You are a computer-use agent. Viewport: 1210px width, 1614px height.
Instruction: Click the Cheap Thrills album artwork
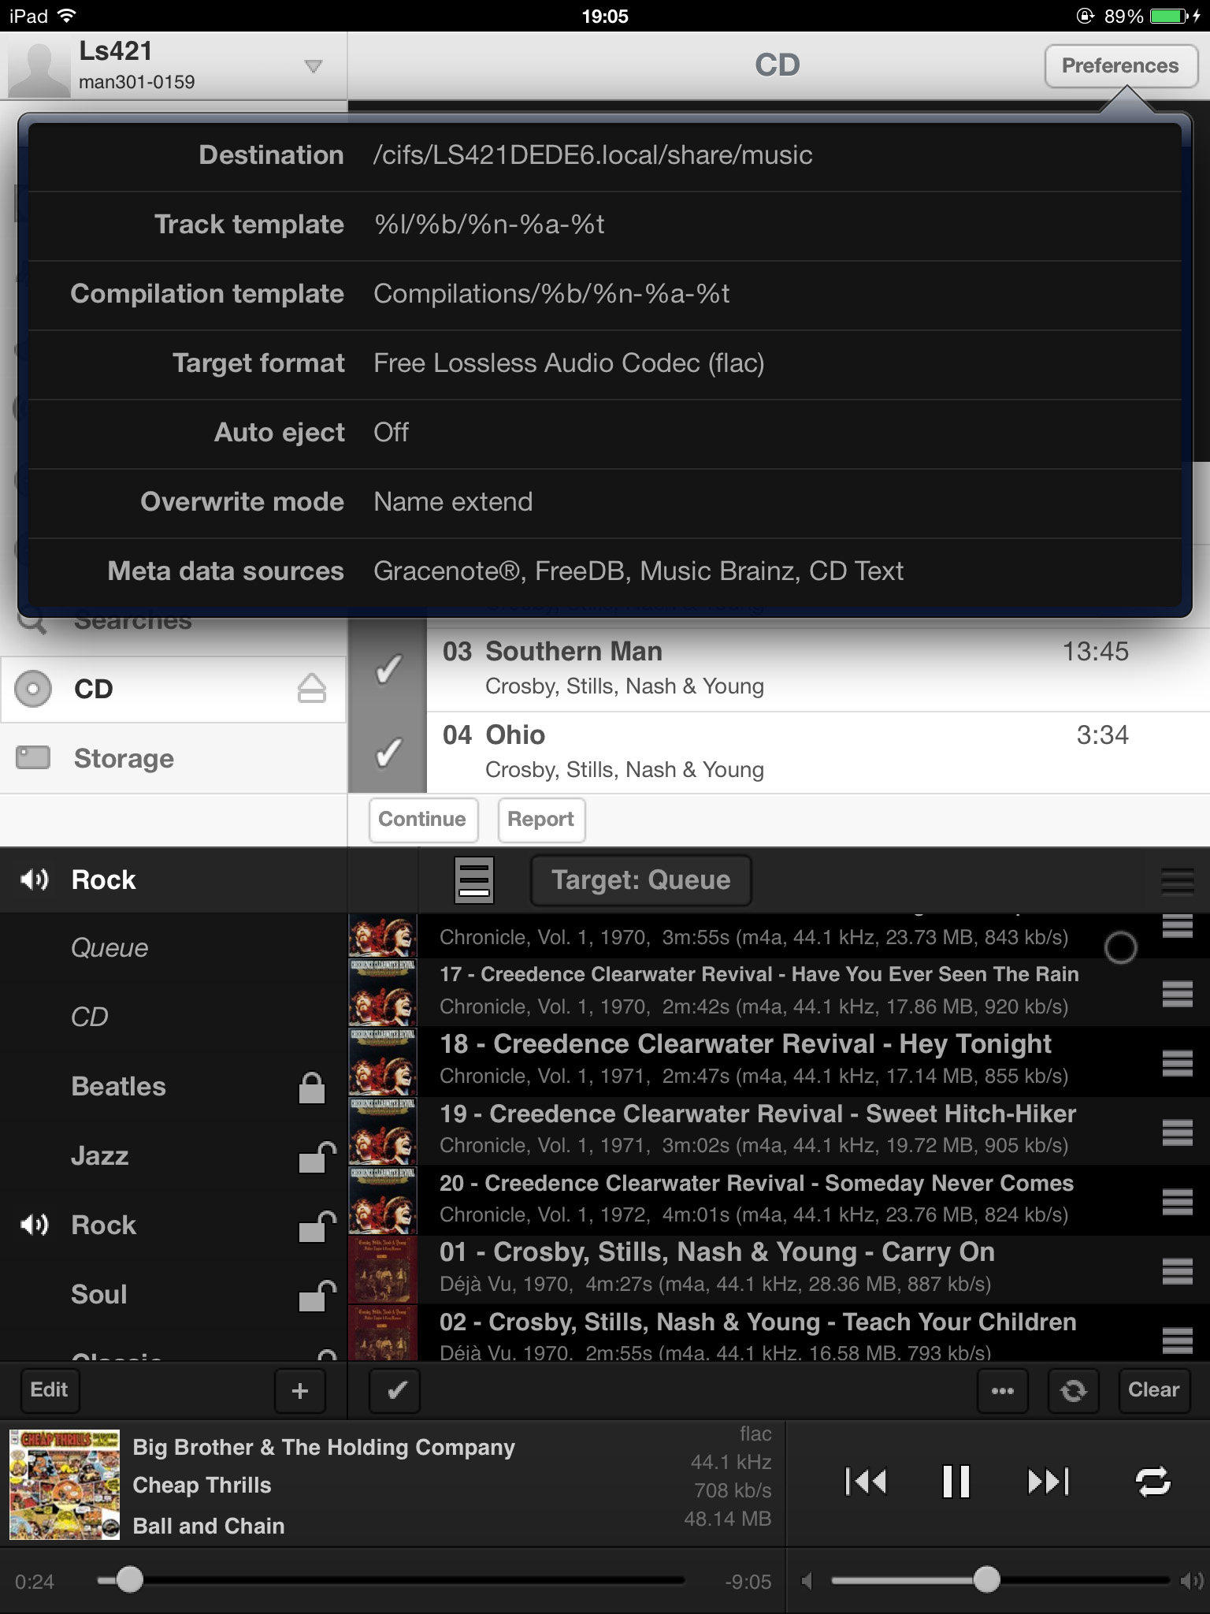click(x=65, y=1485)
